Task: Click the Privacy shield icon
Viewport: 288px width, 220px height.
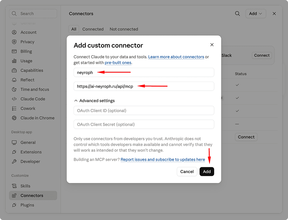Action: pos(14,42)
